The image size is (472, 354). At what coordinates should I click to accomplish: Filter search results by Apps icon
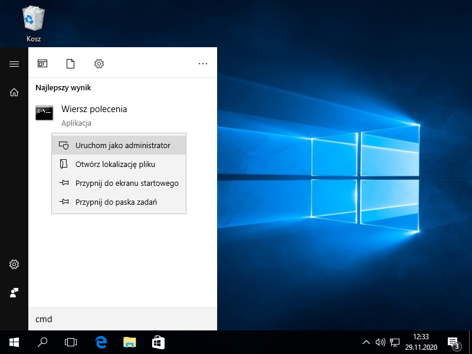42,64
